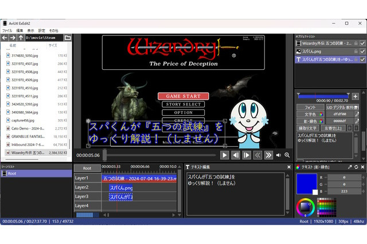Select the 五つの試練 video clip on Layer1
Screen dimensions: 367x244
(139, 179)
